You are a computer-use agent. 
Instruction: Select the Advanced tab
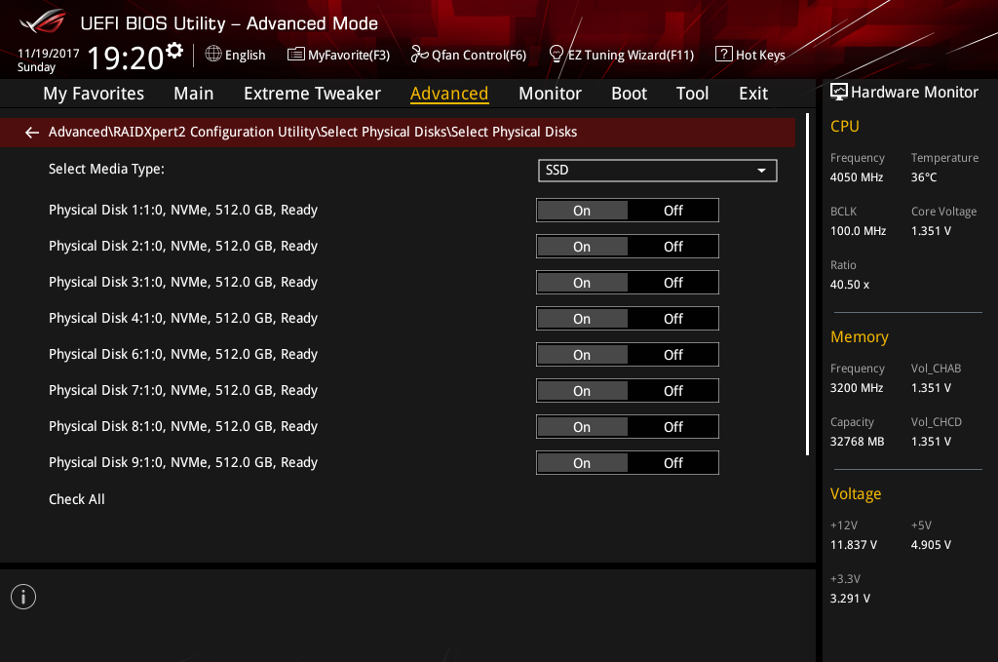449,94
